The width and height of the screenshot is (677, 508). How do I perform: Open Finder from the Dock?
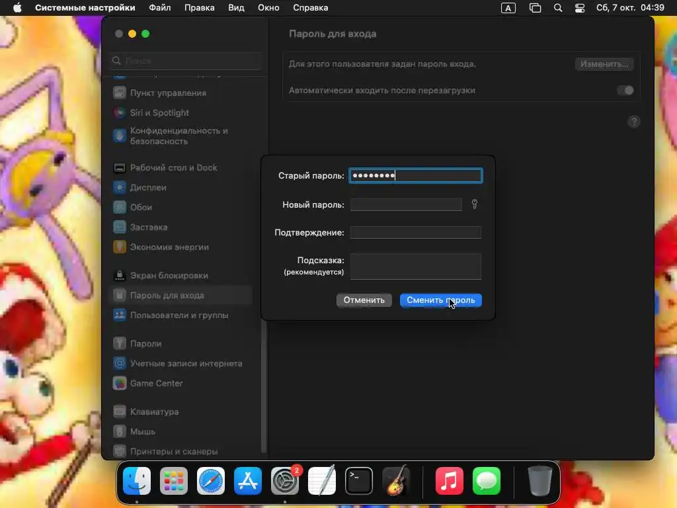(137, 481)
